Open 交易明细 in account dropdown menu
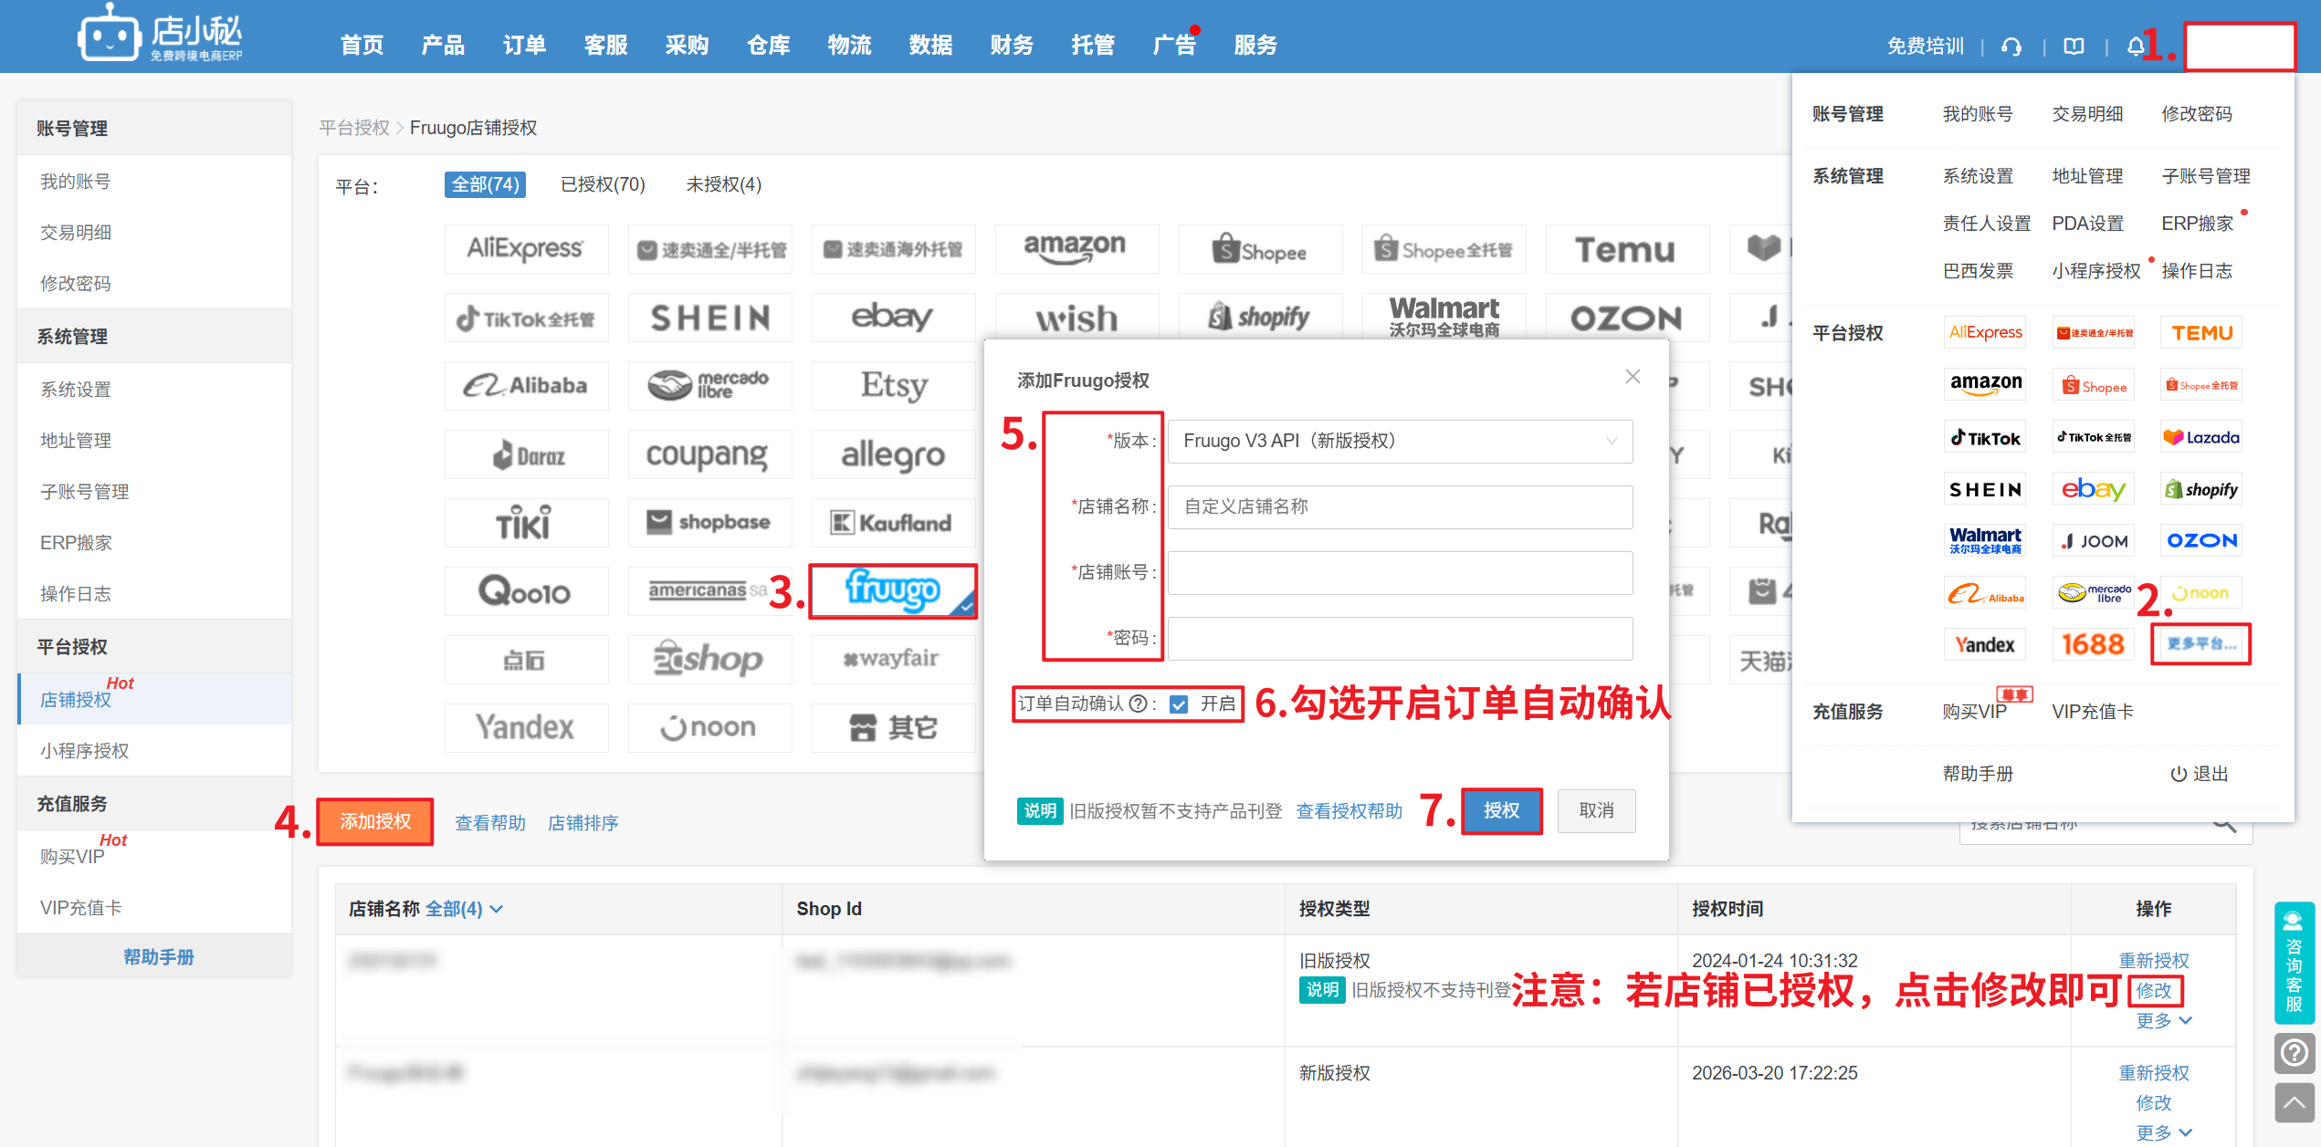The width and height of the screenshot is (2321, 1147). (2086, 113)
